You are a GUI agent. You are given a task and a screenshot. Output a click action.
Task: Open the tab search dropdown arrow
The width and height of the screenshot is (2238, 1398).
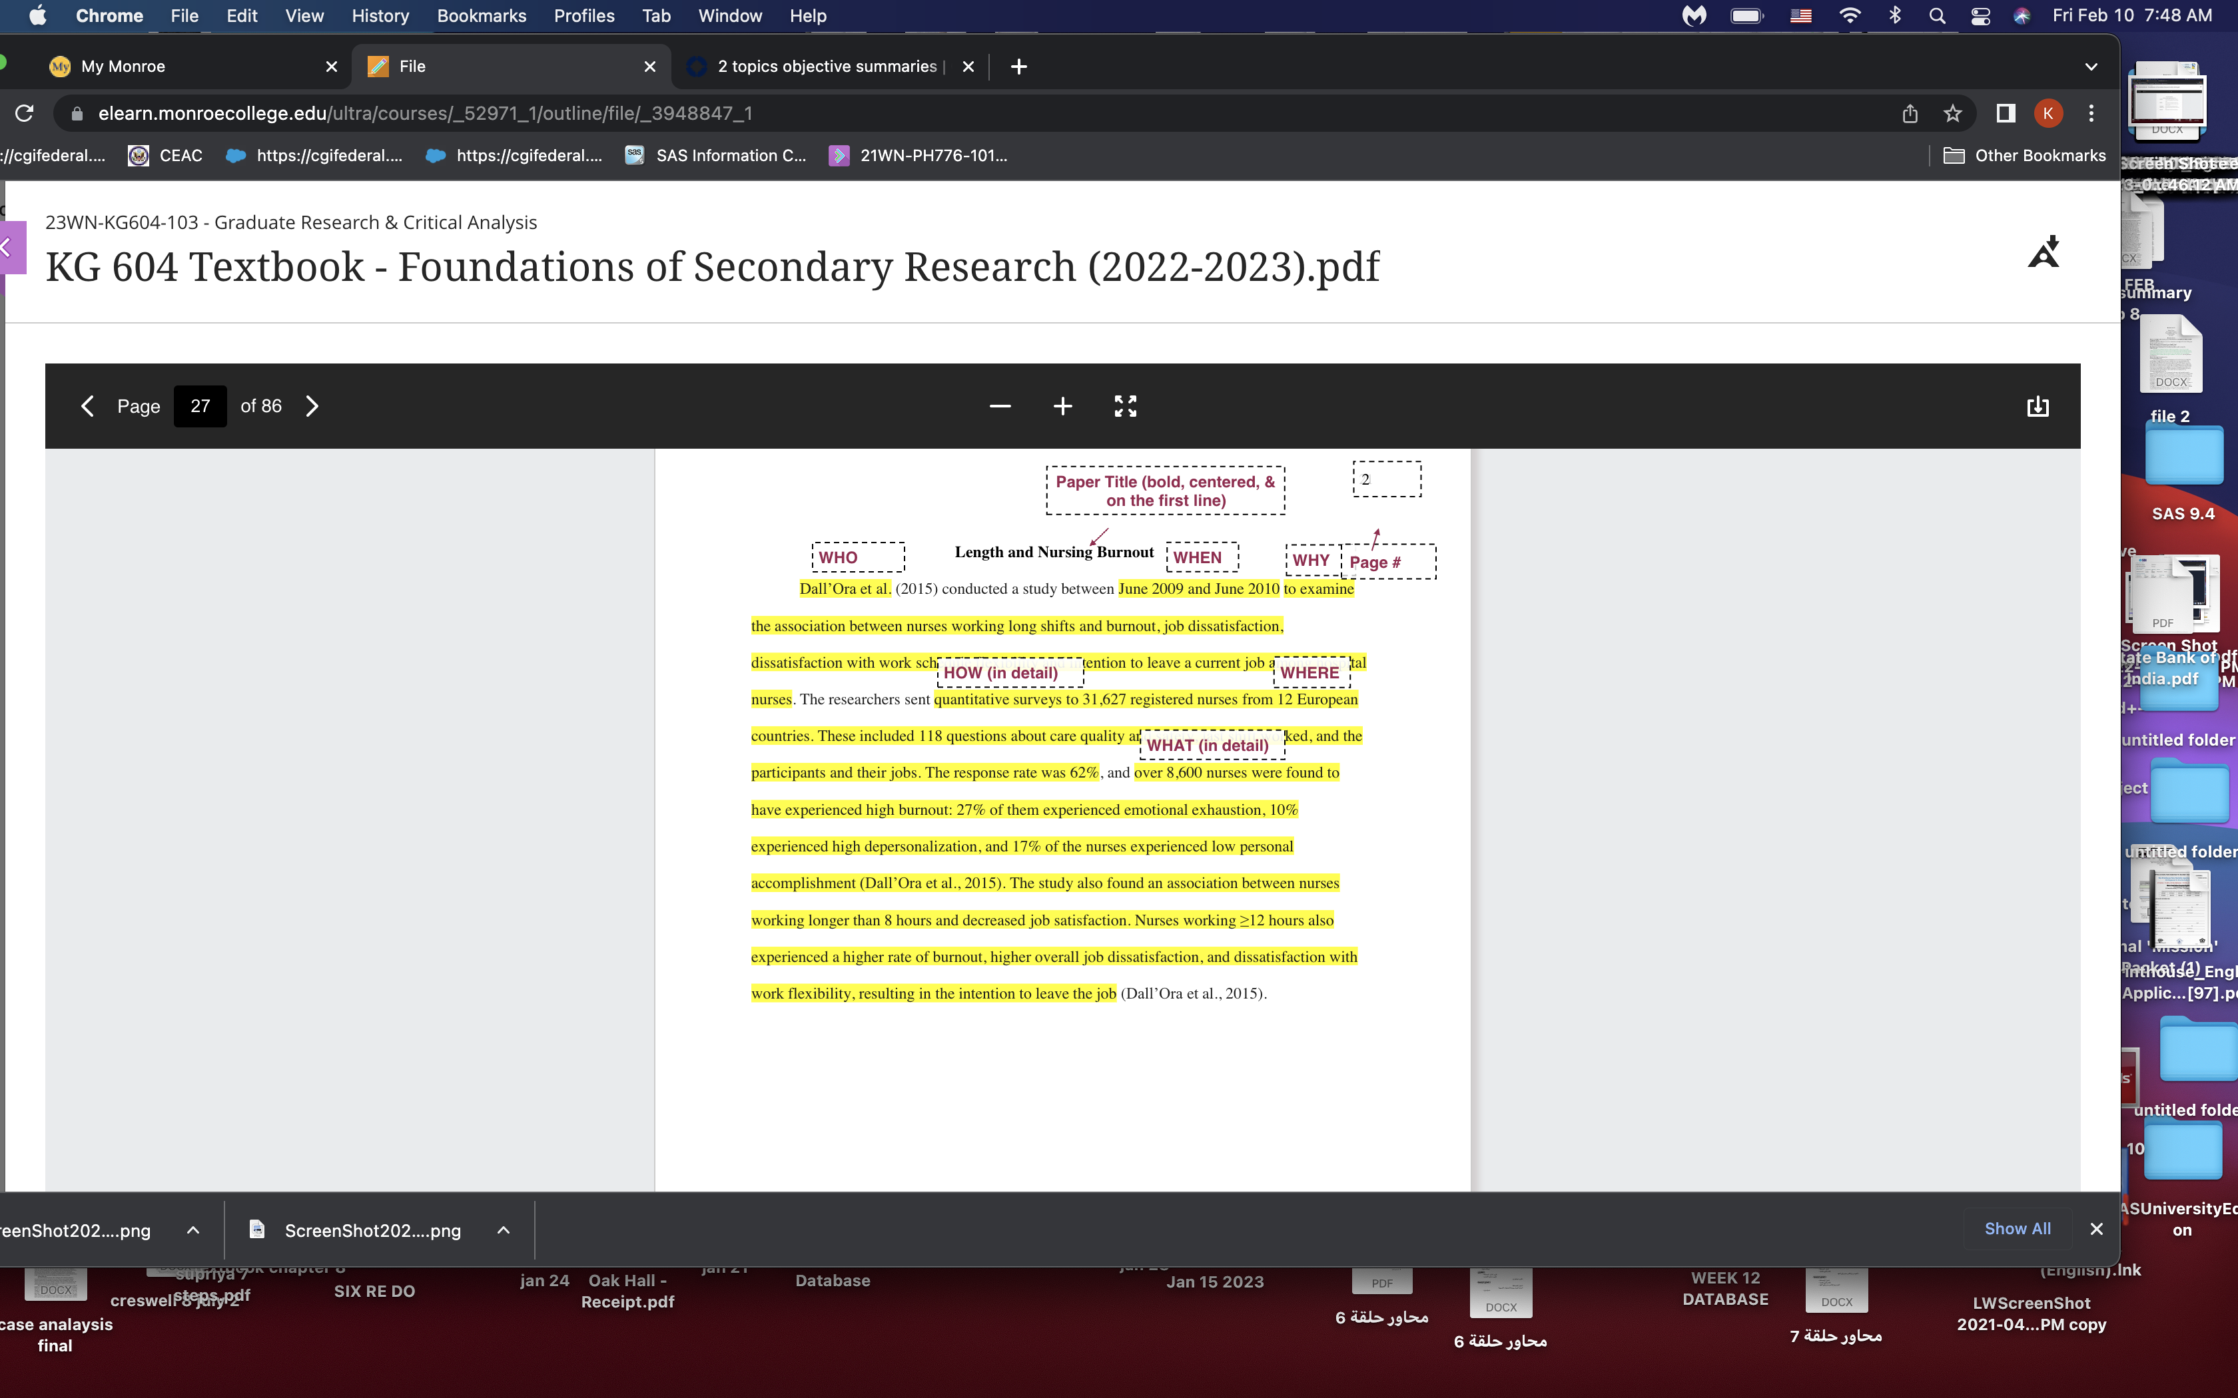pyautogui.click(x=2091, y=67)
